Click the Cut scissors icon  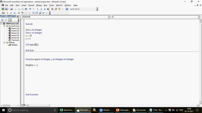pyautogui.click(x=15, y=9)
